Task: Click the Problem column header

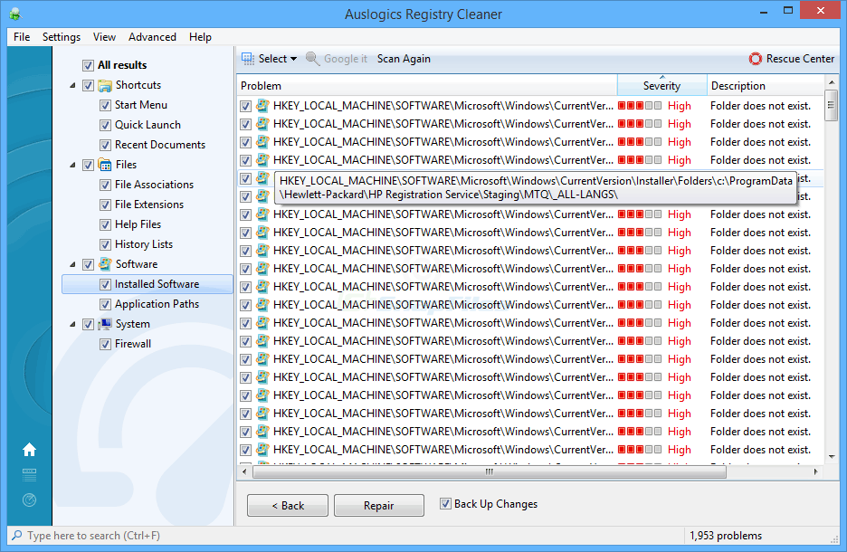Action: tap(427, 85)
